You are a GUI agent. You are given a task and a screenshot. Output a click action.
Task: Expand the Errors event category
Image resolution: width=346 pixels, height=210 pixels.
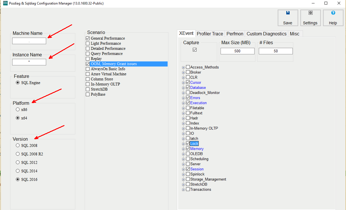pyautogui.click(x=183, y=98)
